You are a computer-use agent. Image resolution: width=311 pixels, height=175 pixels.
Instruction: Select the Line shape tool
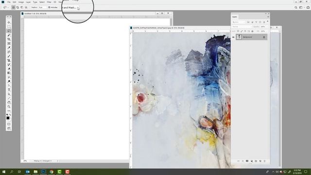pyautogui.click(x=9, y=98)
